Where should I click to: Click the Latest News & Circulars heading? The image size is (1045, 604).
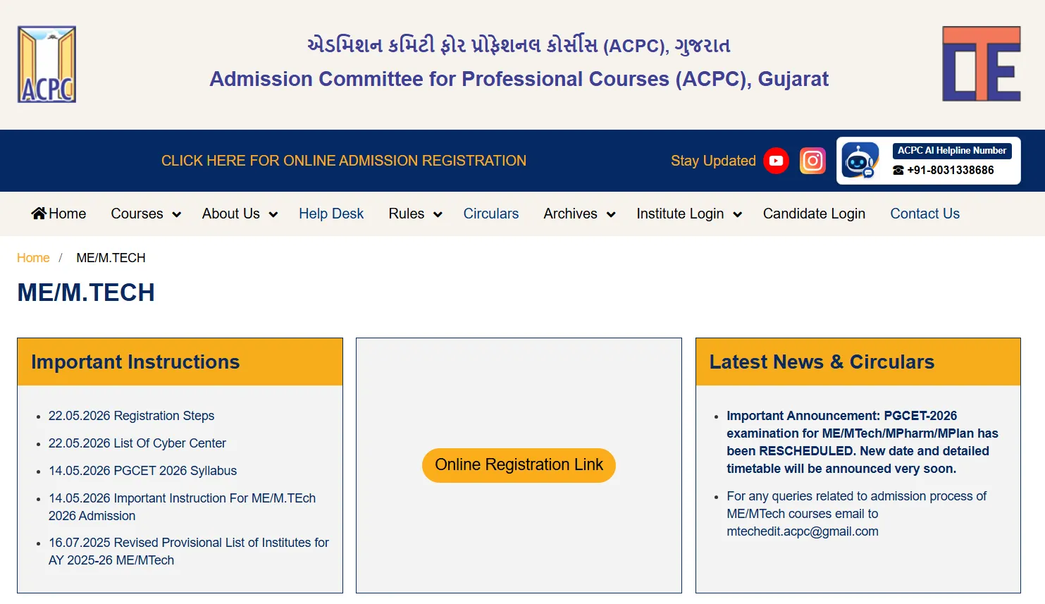coord(822,362)
